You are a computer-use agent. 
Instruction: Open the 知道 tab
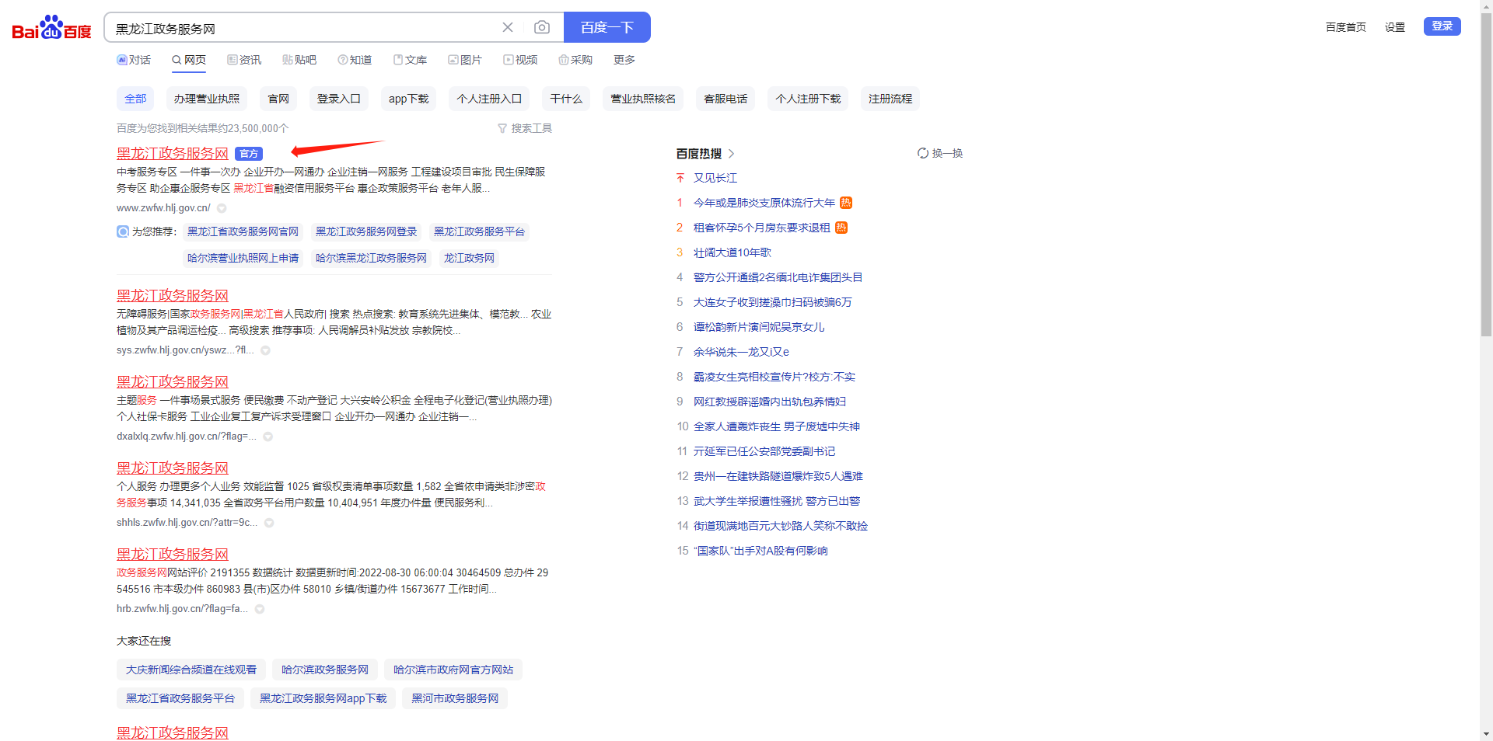tap(355, 60)
